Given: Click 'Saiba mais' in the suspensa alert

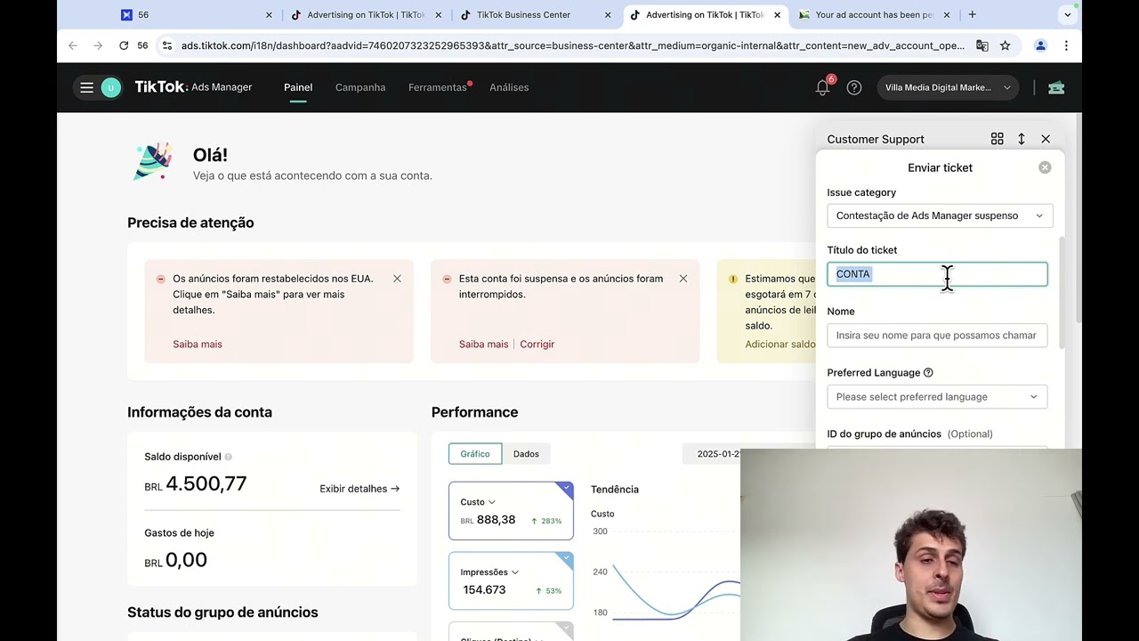Looking at the screenshot, I should pyautogui.click(x=483, y=344).
